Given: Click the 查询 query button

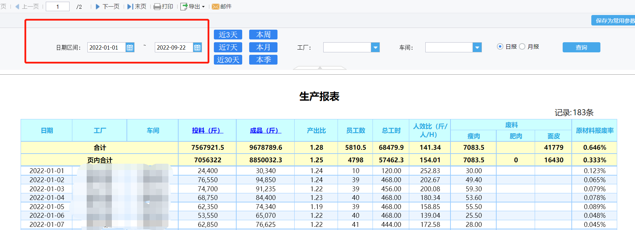Looking at the screenshot, I should [x=581, y=47].
